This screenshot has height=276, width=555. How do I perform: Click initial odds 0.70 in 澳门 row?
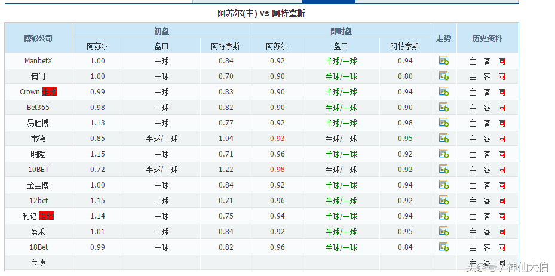[x=226, y=76]
